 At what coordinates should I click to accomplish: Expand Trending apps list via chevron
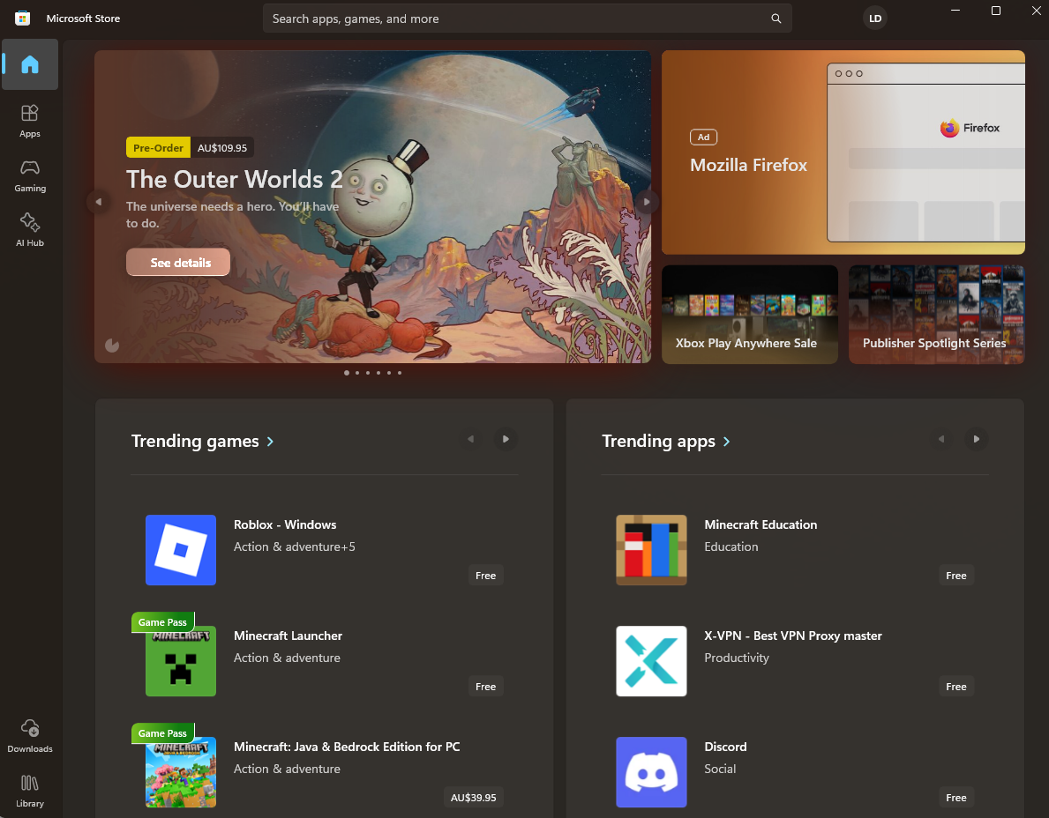pos(726,442)
